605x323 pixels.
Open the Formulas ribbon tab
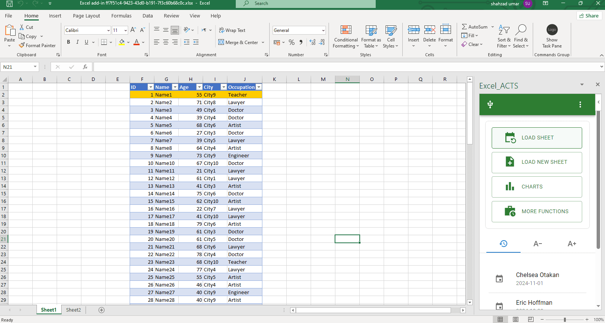[x=121, y=16]
